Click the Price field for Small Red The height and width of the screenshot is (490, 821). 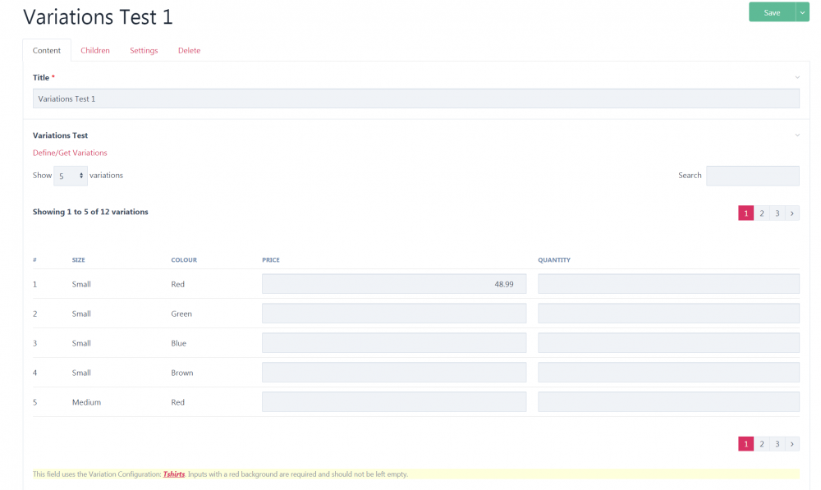pos(394,284)
